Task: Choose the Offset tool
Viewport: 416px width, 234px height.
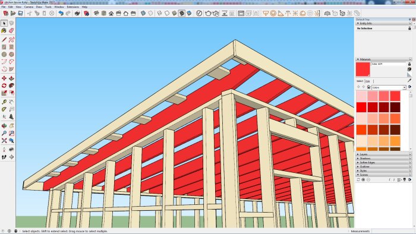Action: pos(11,93)
